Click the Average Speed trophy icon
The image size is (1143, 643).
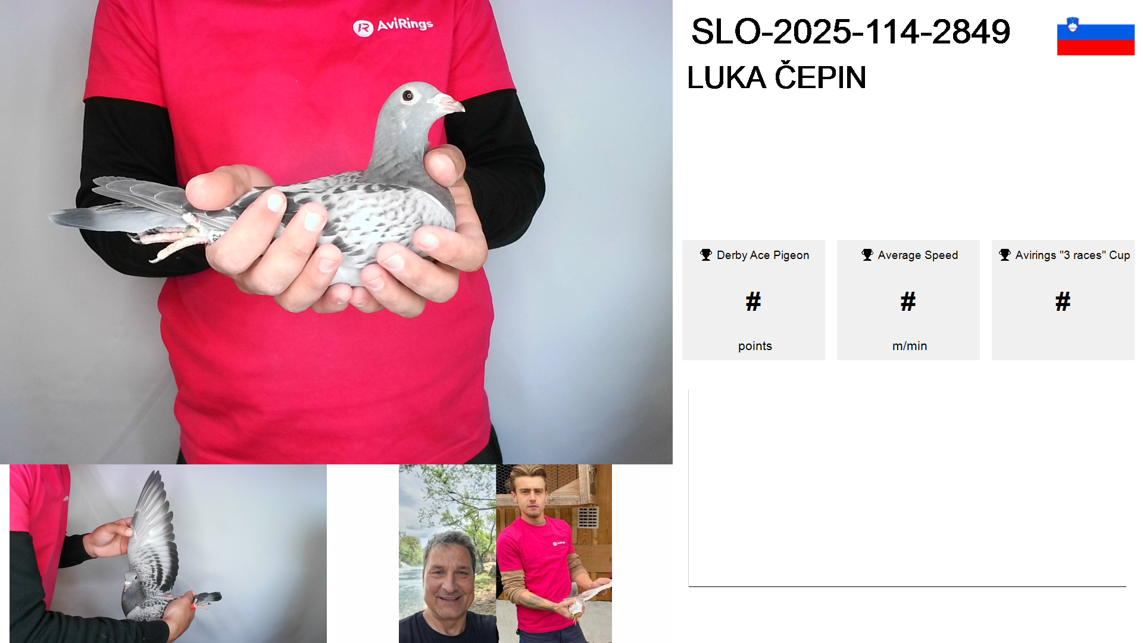(867, 255)
